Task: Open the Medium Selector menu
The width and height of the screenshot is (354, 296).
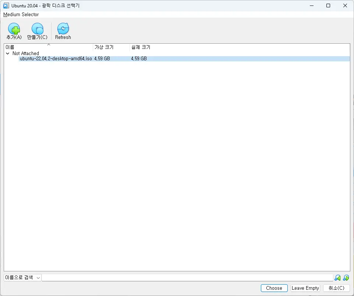Action: point(21,14)
